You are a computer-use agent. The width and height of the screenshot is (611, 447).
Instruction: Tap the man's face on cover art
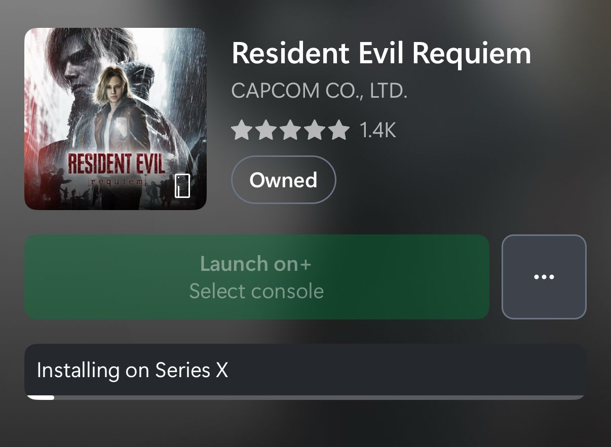(76, 56)
